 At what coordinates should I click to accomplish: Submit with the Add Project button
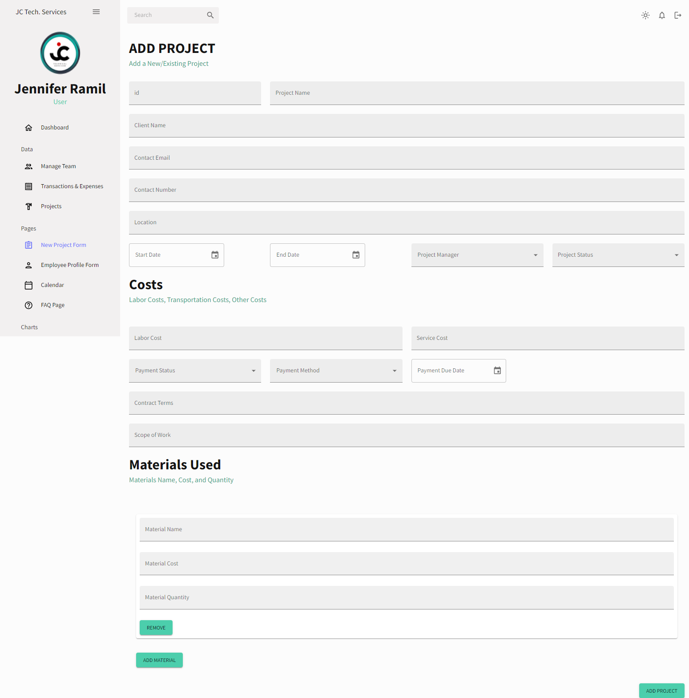click(x=661, y=690)
